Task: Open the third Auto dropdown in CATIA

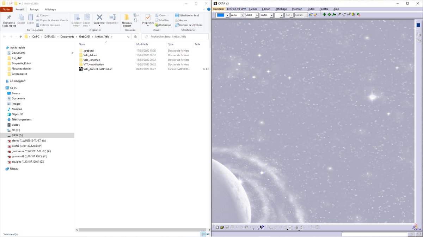Action: tap(271, 15)
